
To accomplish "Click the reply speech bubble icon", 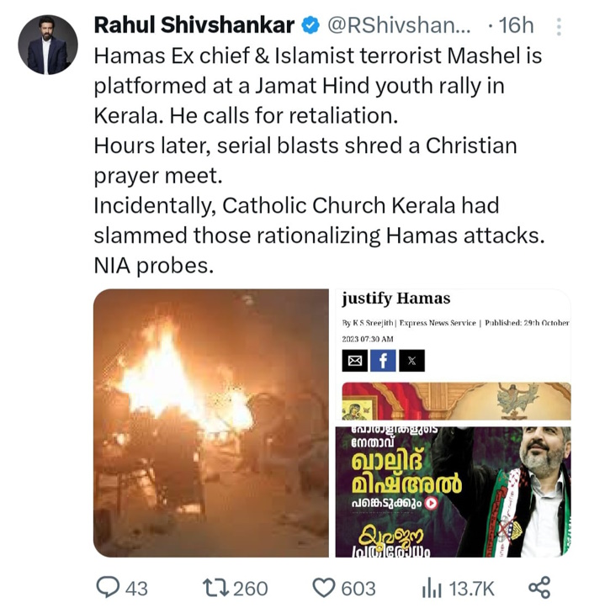I will pos(108,587).
